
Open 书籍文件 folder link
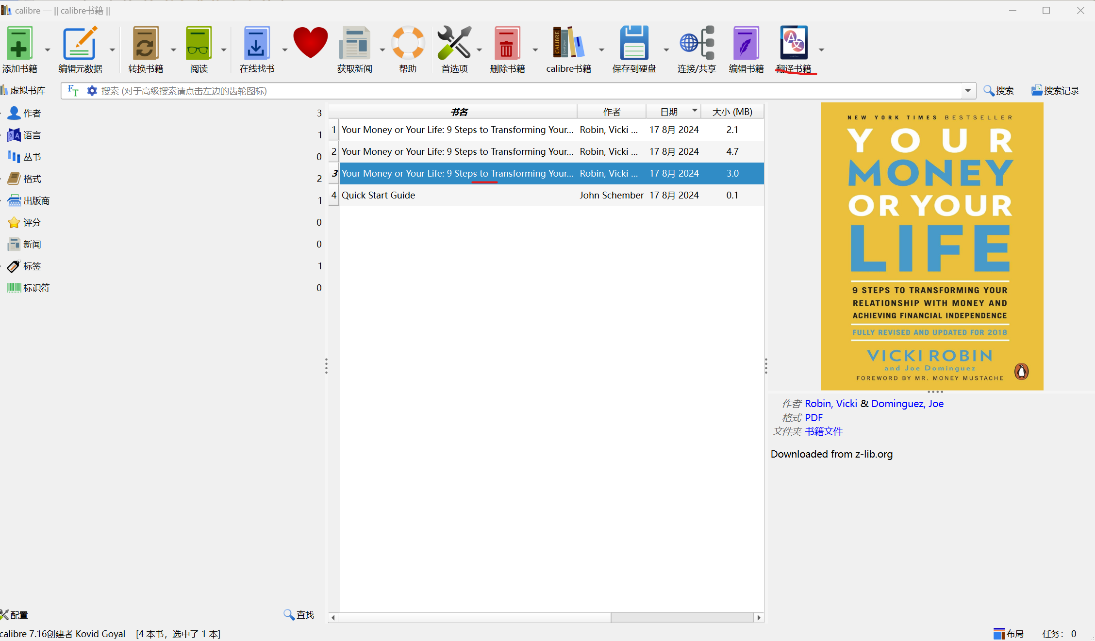coord(824,431)
